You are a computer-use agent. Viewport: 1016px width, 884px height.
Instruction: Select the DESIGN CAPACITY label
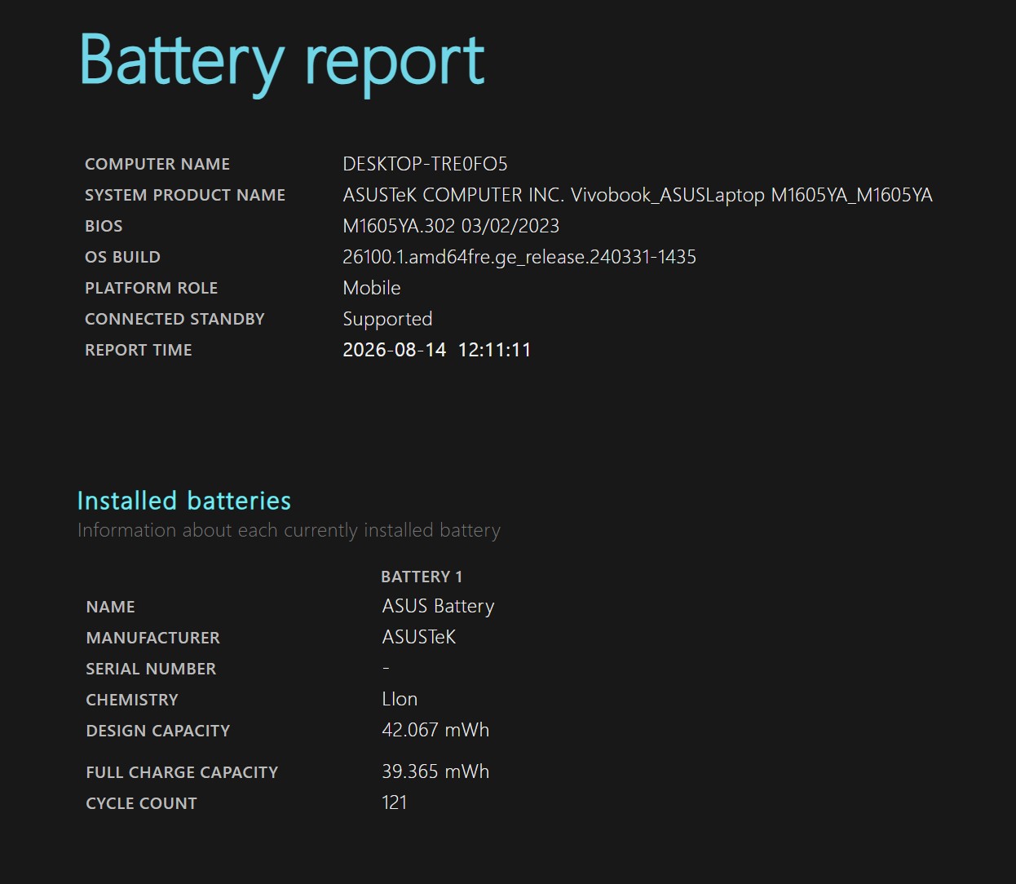coord(157,731)
